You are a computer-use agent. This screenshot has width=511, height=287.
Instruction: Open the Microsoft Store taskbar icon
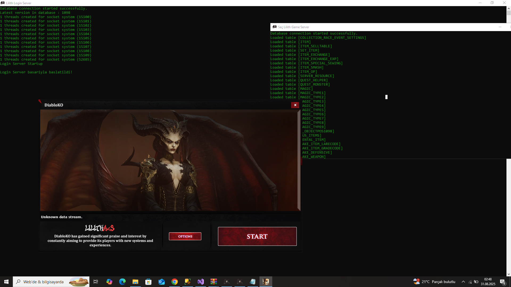click(149, 282)
